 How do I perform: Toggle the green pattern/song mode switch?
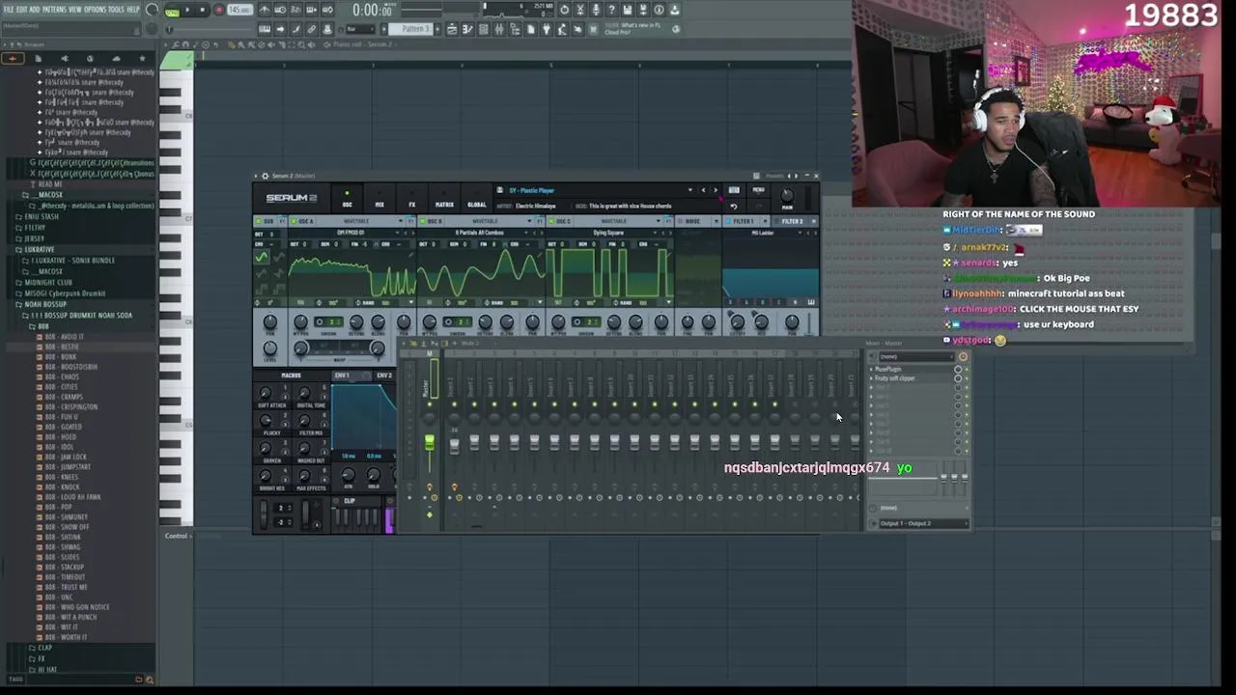point(172,11)
